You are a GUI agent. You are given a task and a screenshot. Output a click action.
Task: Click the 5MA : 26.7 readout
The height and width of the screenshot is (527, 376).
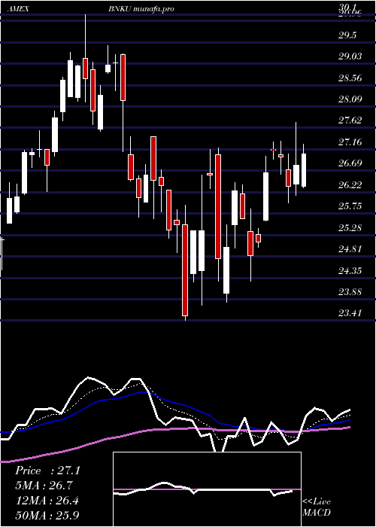click(44, 486)
